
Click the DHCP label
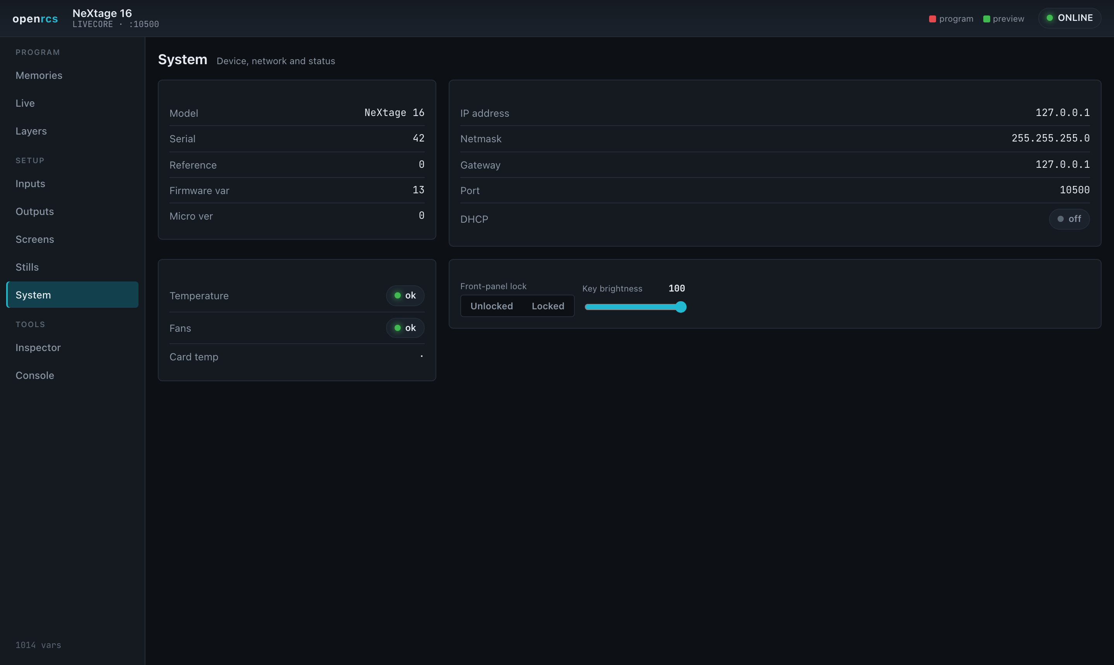tap(474, 220)
